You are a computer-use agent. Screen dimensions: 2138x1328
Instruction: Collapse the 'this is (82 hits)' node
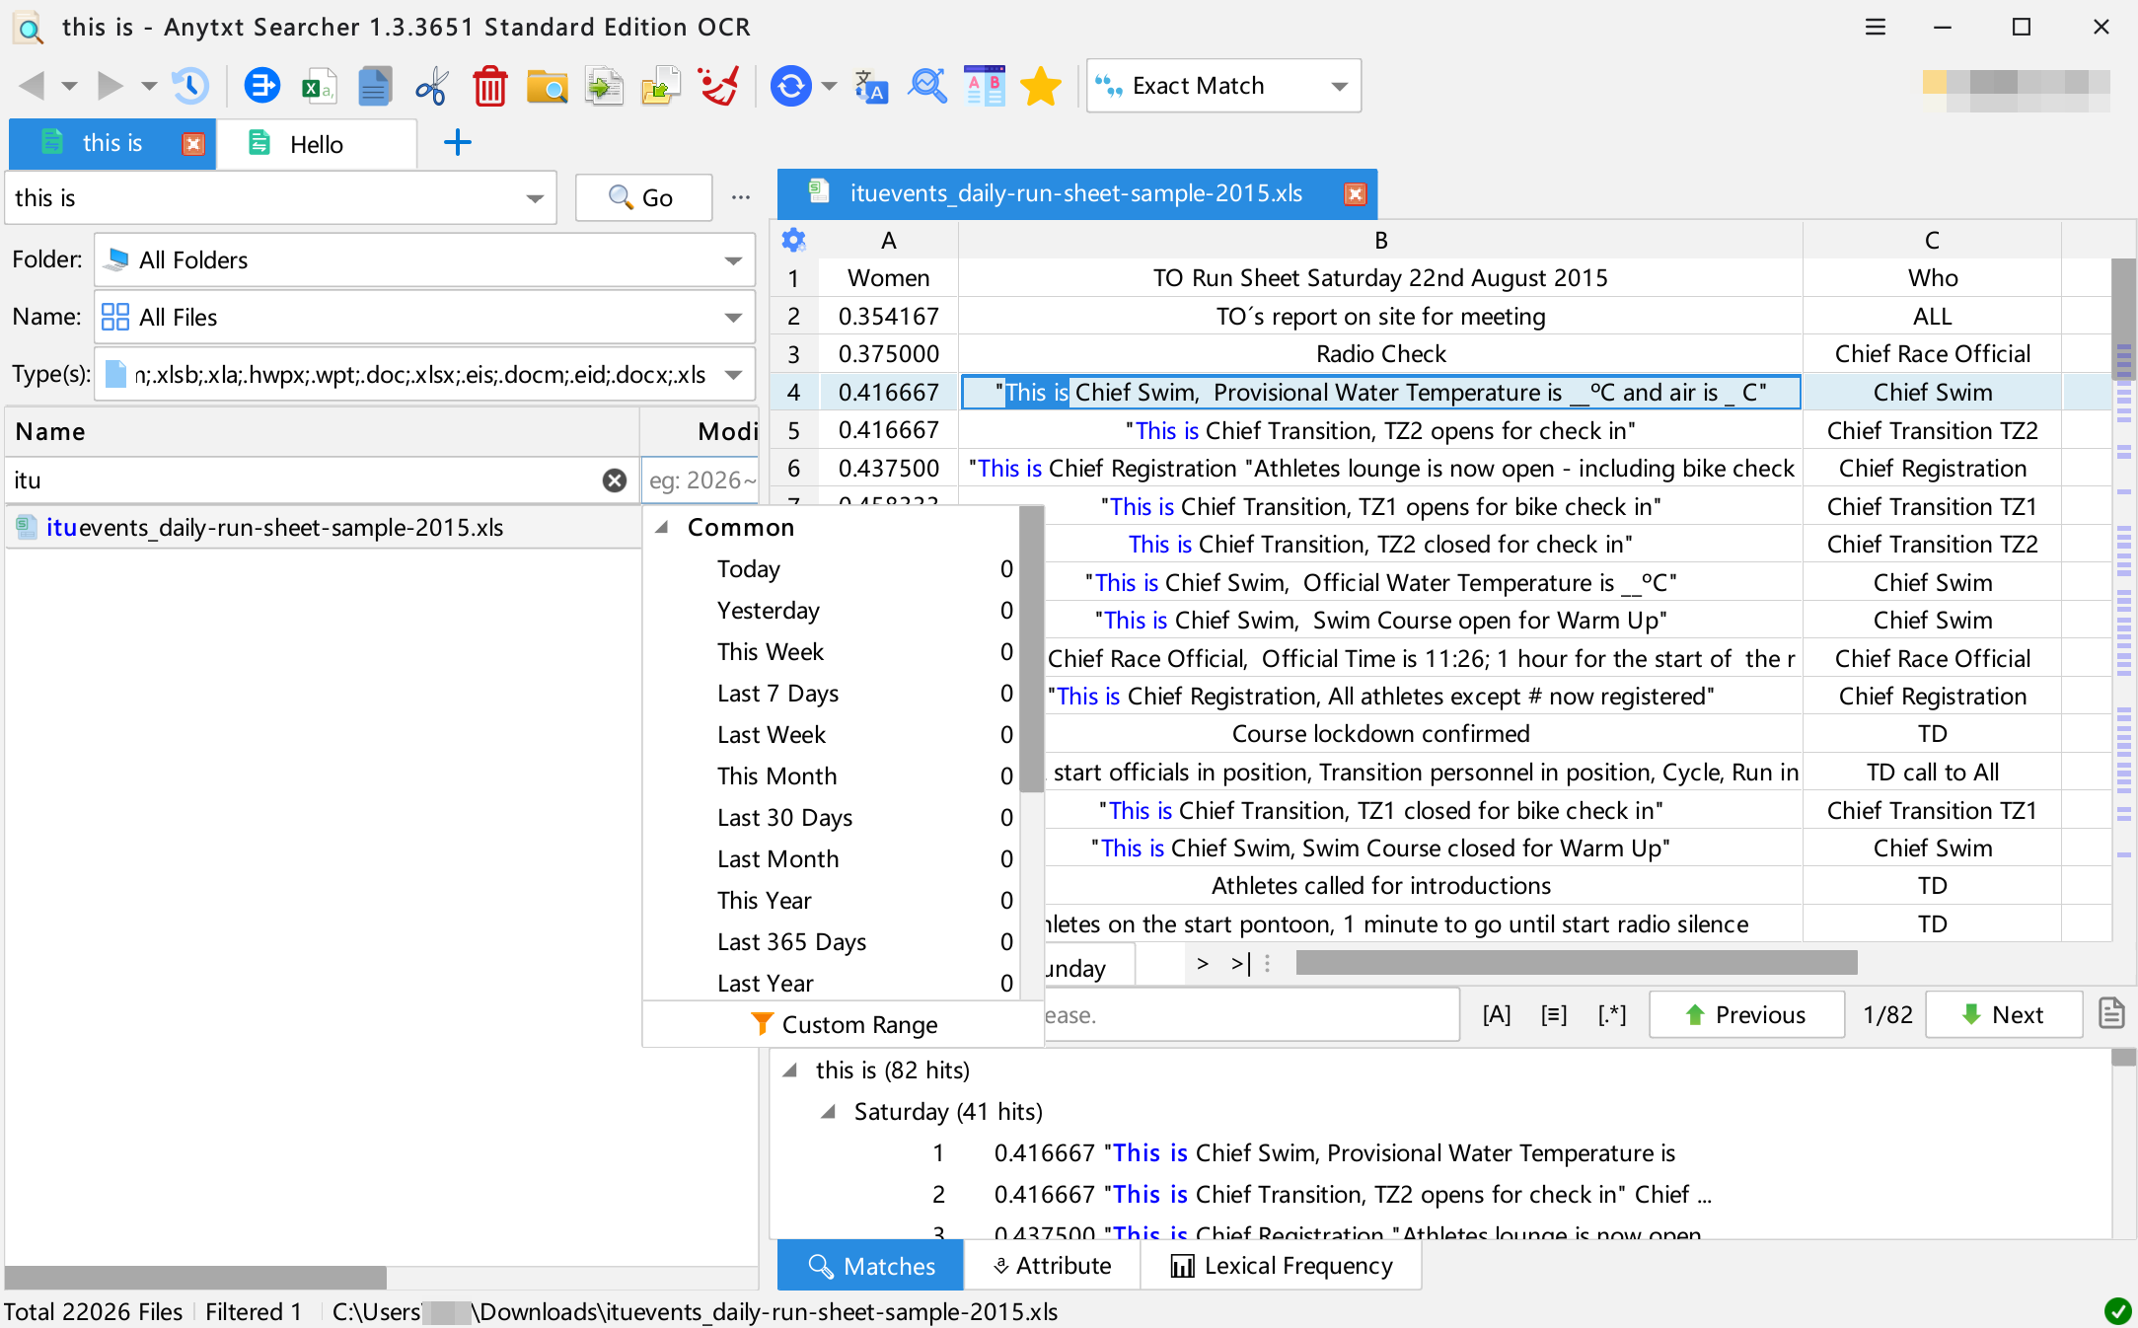coord(789,1070)
